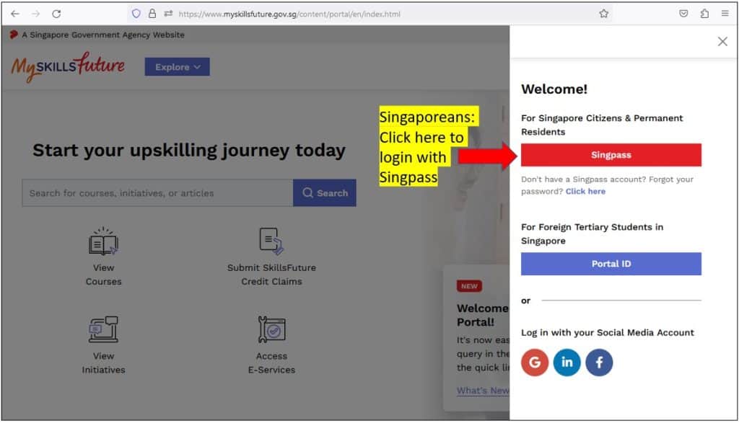
Task: Click the 'Welcome!' heading text
Action: tap(554, 89)
